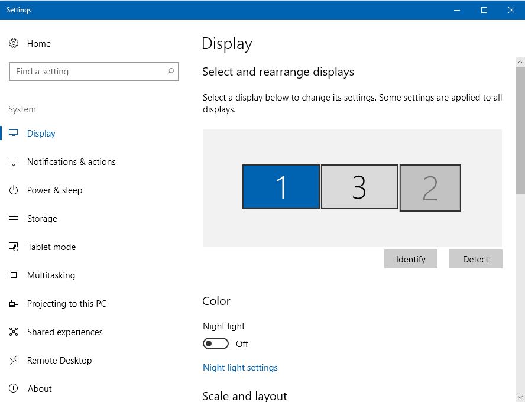Viewport: 525px width, 402px height.
Task: Open Storage settings
Action: click(44, 218)
